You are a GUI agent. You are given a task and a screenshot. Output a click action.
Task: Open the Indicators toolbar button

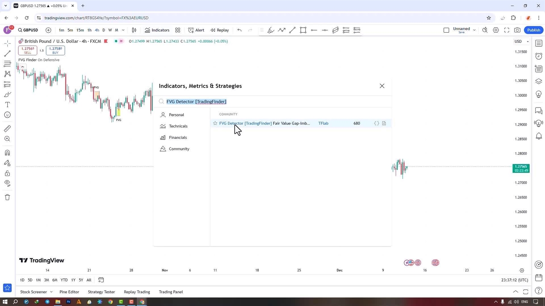[157, 30]
